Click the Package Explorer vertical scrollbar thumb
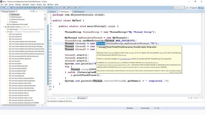This screenshot has height=115, width=205. click(45, 19)
